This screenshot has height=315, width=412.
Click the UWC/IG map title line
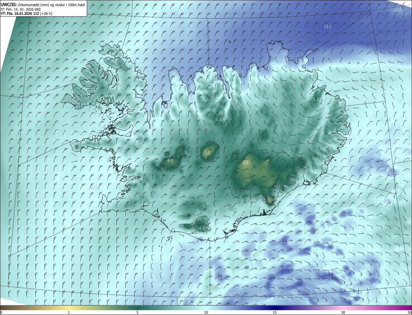(x=43, y=5)
